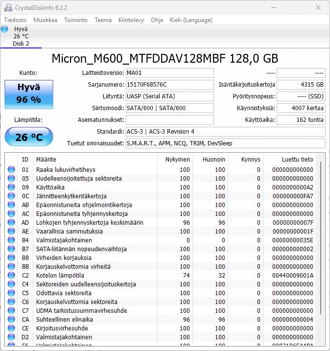Screen dimensions: 330x351
Task: Click the Määrite column header
Action: click(x=95, y=160)
